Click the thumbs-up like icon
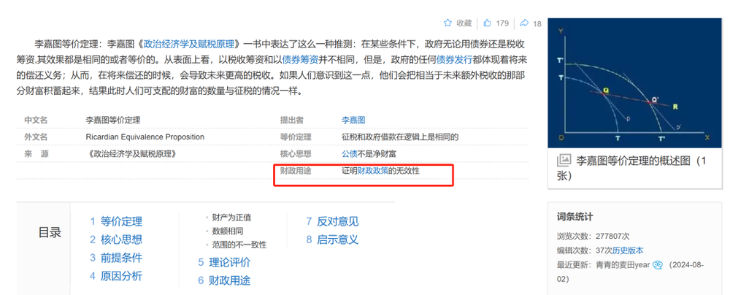Viewport: 730px width, 295px height. [x=488, y=23]
